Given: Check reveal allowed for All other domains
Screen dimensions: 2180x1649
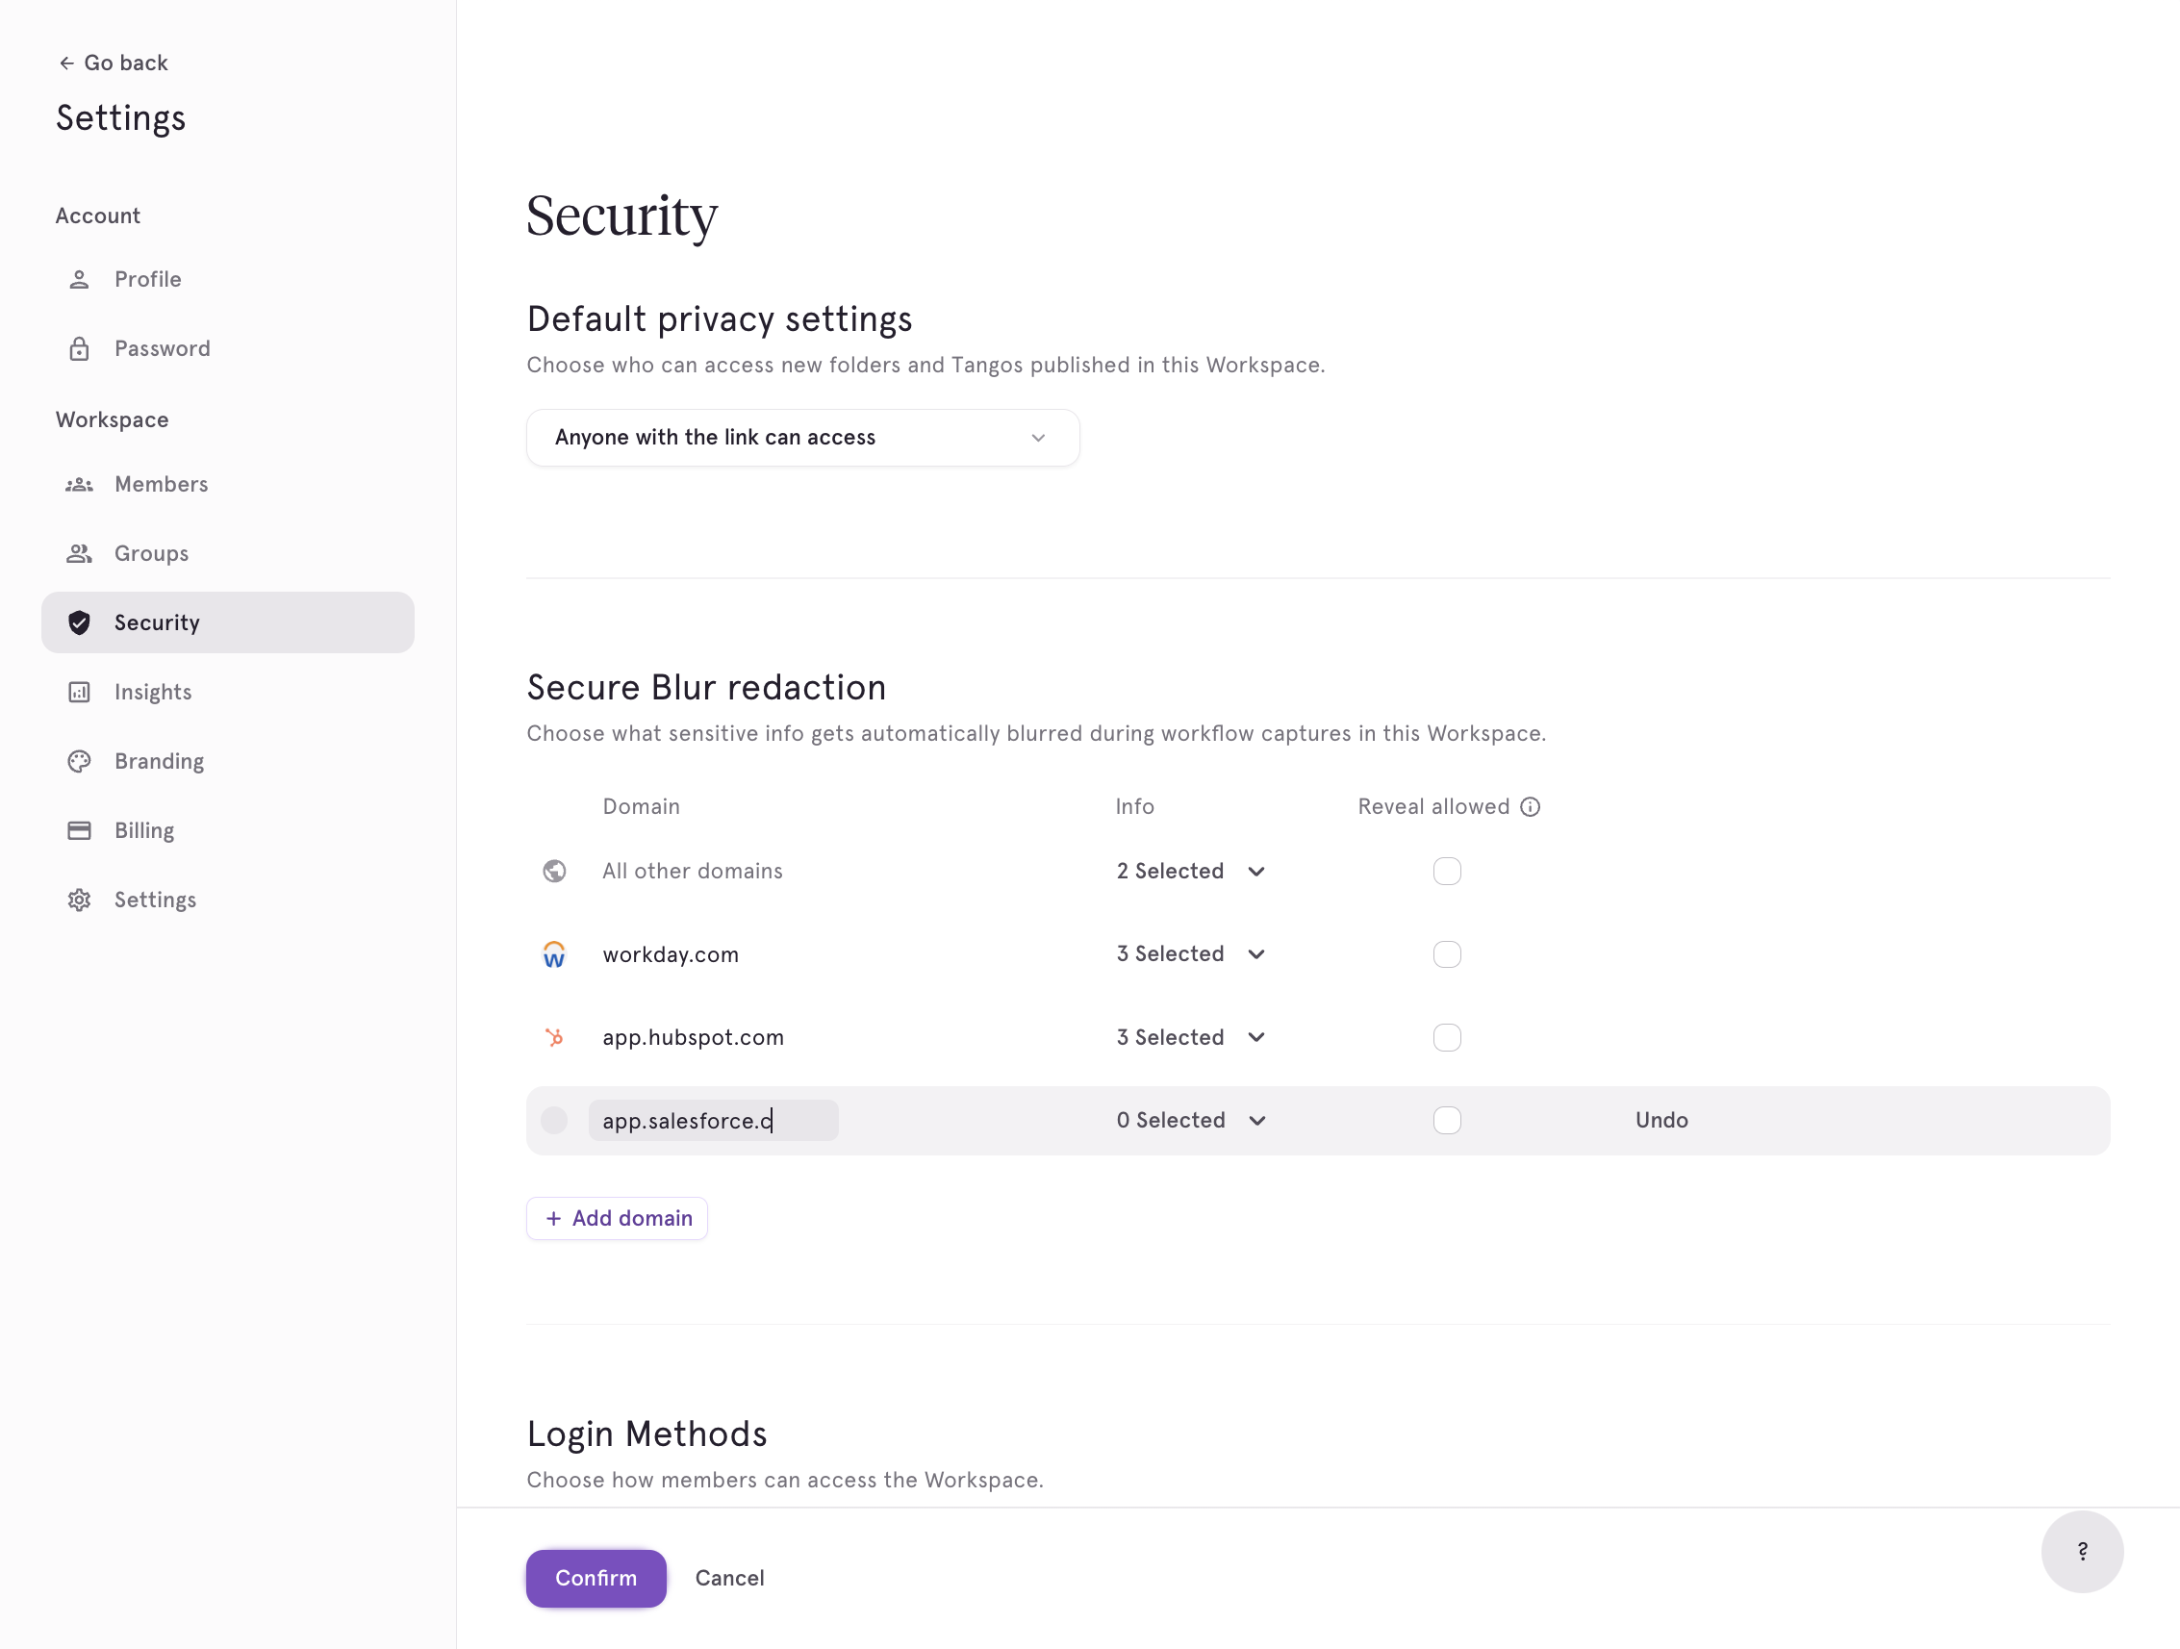Looking at the screenshot, I should [x=1447, y=872].
